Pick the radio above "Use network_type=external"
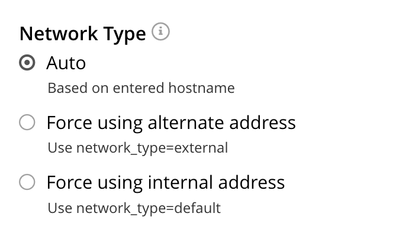Screen dimensions: 399x239 coord(27,122)
